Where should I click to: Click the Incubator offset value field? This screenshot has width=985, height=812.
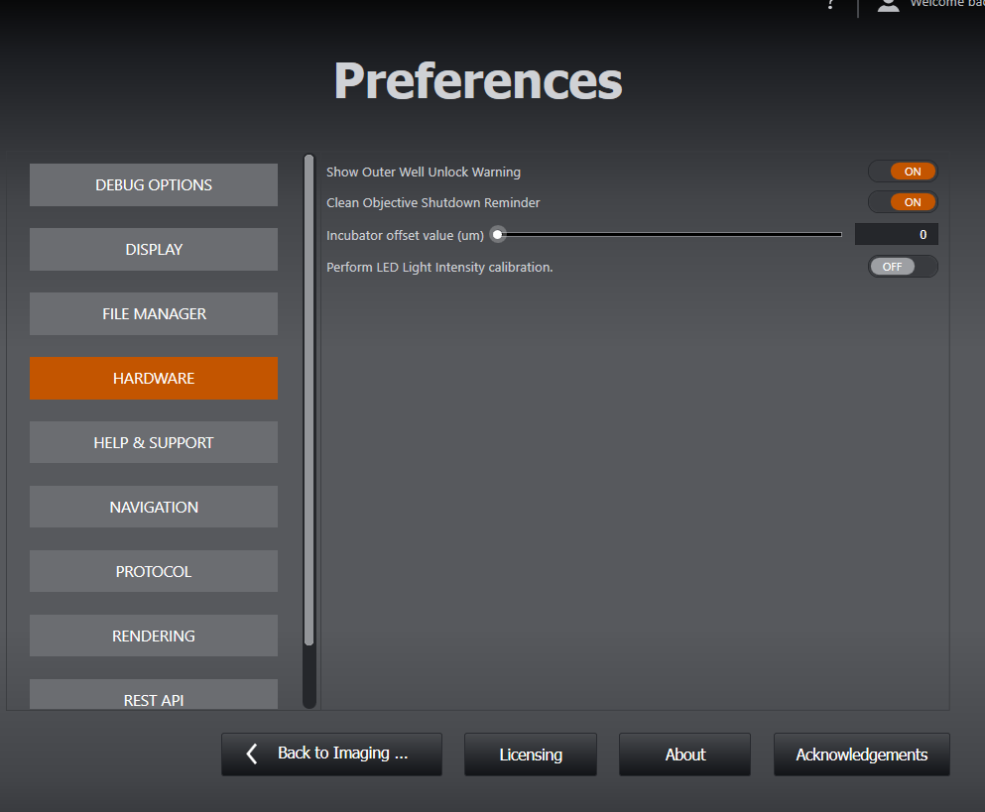click(896, 235)
